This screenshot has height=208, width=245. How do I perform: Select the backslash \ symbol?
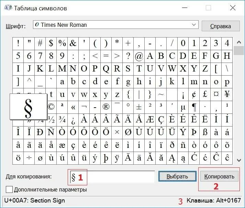227,69
